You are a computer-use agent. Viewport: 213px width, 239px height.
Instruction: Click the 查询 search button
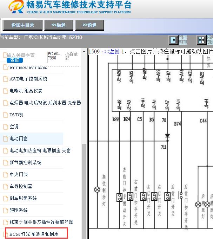[x=15, y=60]
